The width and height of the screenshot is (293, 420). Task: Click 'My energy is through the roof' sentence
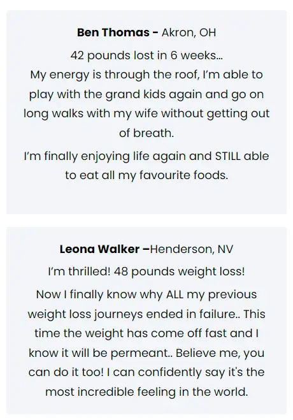pyautogui.click(x=114, y=75)
